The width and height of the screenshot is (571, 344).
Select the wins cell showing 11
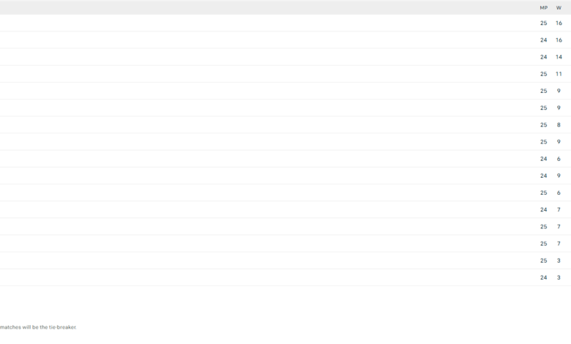pyautogui.click(x=559, y=74)
